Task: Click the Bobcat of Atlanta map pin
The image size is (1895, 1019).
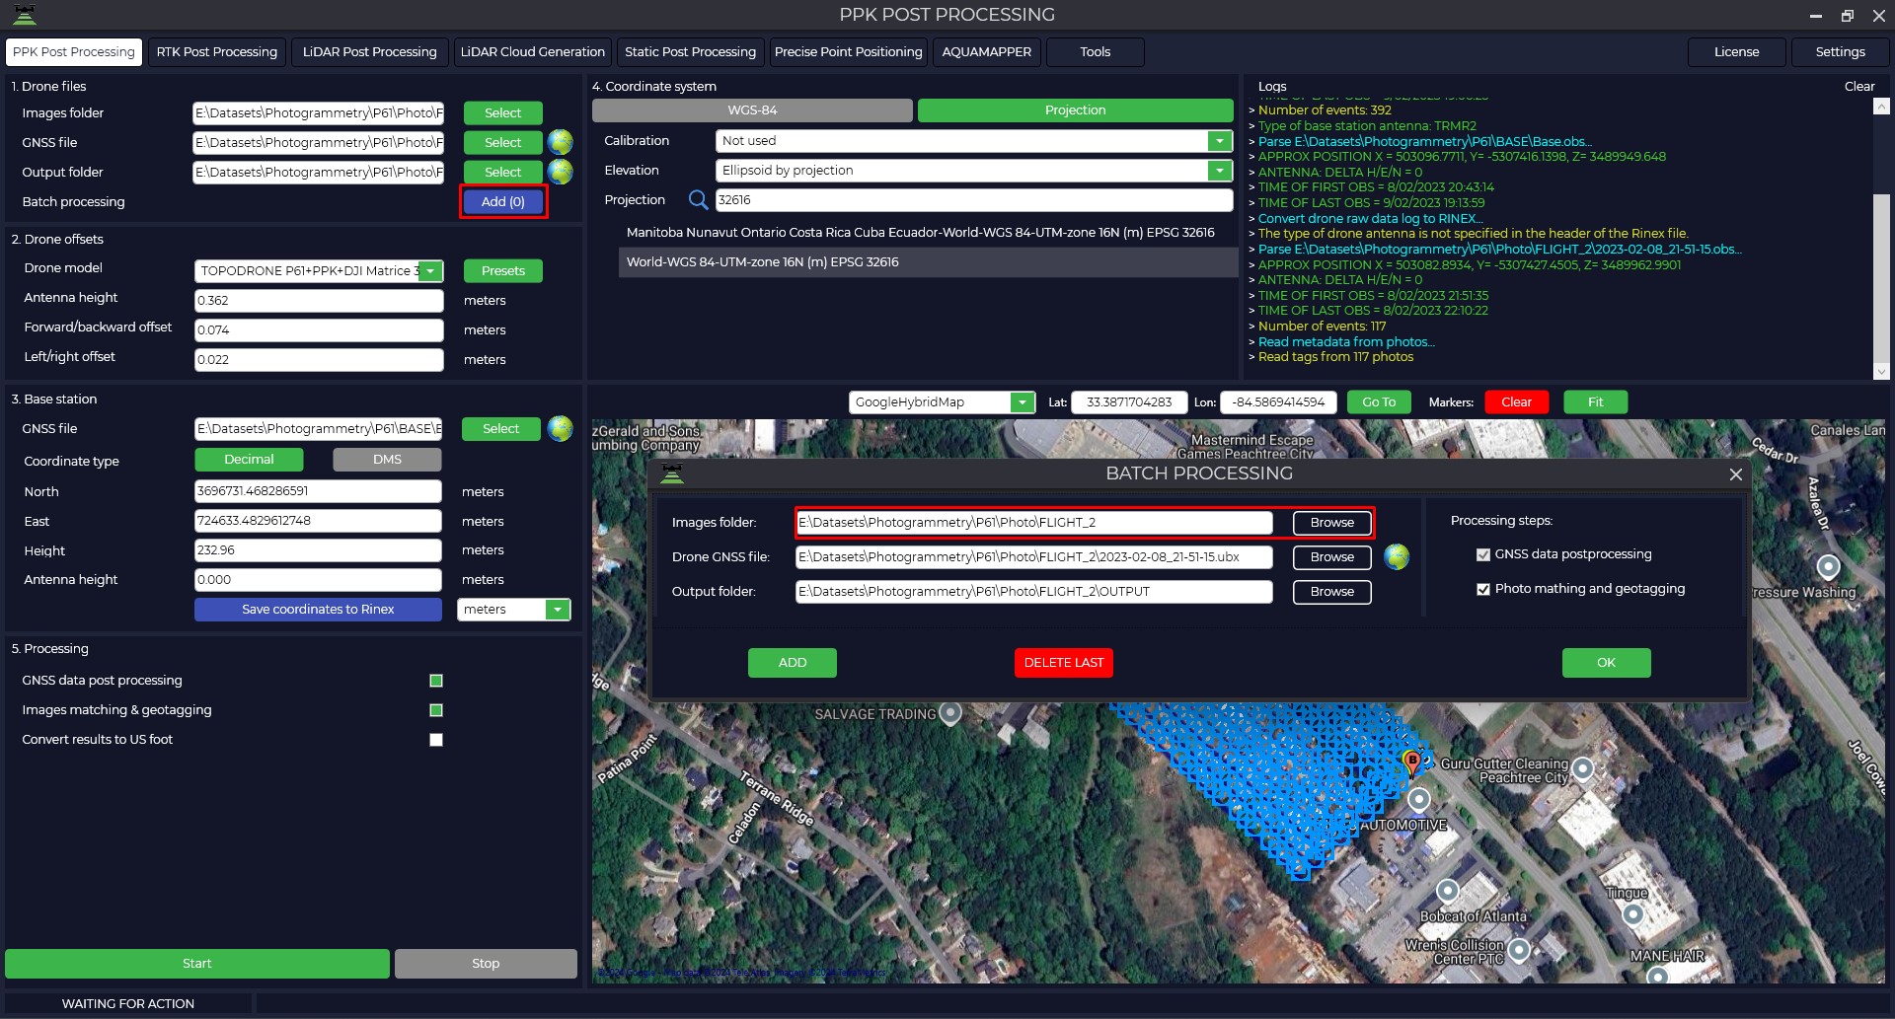Action: tap(1447, 892)
